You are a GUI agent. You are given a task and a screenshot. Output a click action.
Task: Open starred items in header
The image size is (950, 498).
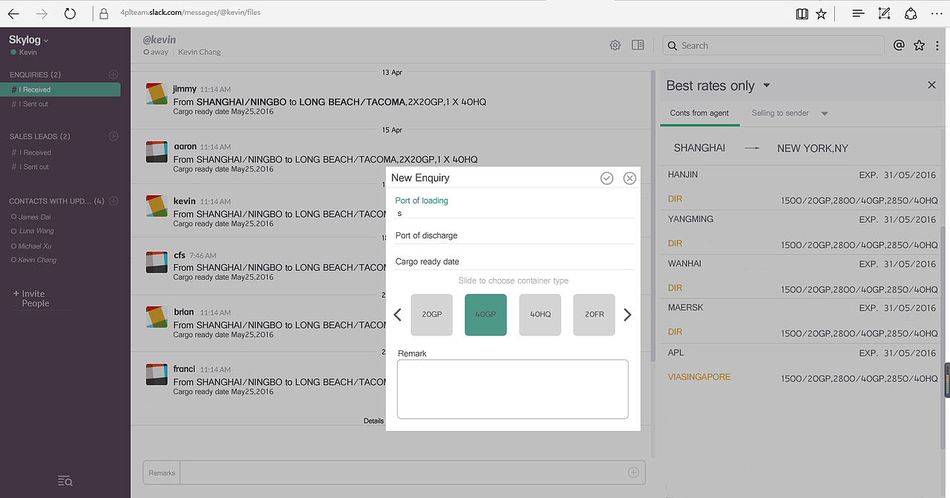click(x=919, y=45)
